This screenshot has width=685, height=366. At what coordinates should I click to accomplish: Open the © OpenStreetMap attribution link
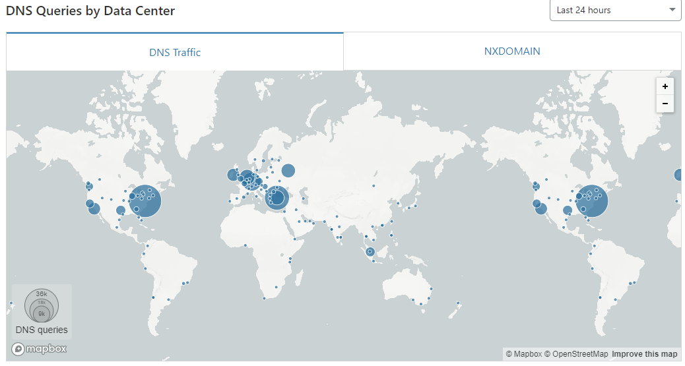point(576,353)
